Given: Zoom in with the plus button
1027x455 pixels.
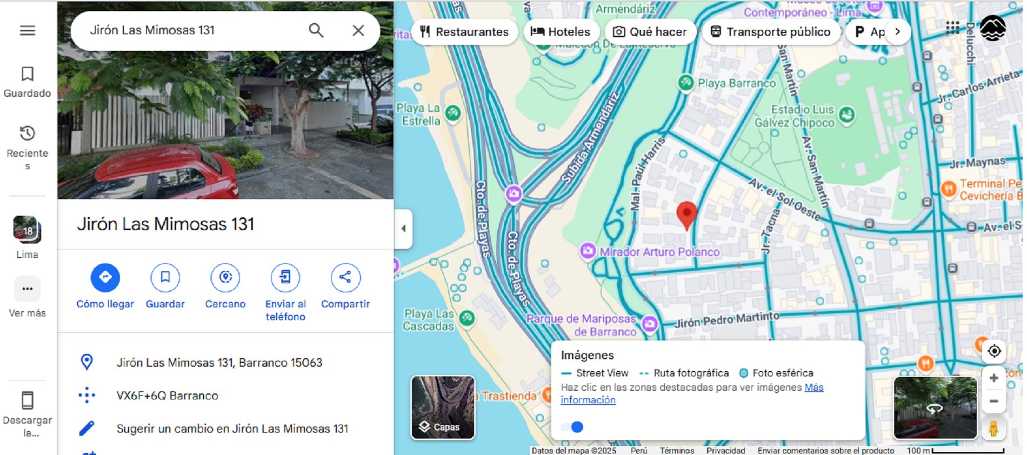Looking at the screenshot, I should point(993,378).
